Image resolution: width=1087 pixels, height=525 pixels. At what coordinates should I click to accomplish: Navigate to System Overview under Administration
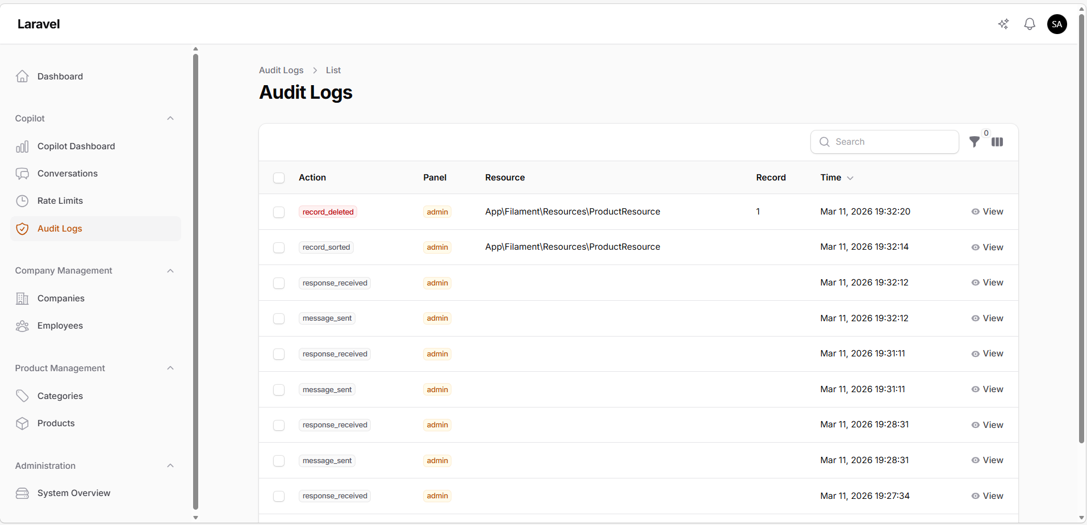click(74, 493)
